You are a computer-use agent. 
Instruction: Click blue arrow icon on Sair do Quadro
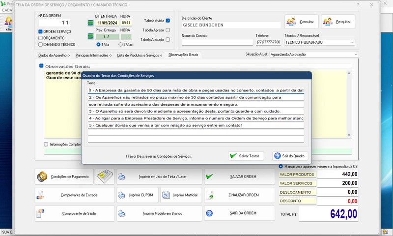pos(278,156)
